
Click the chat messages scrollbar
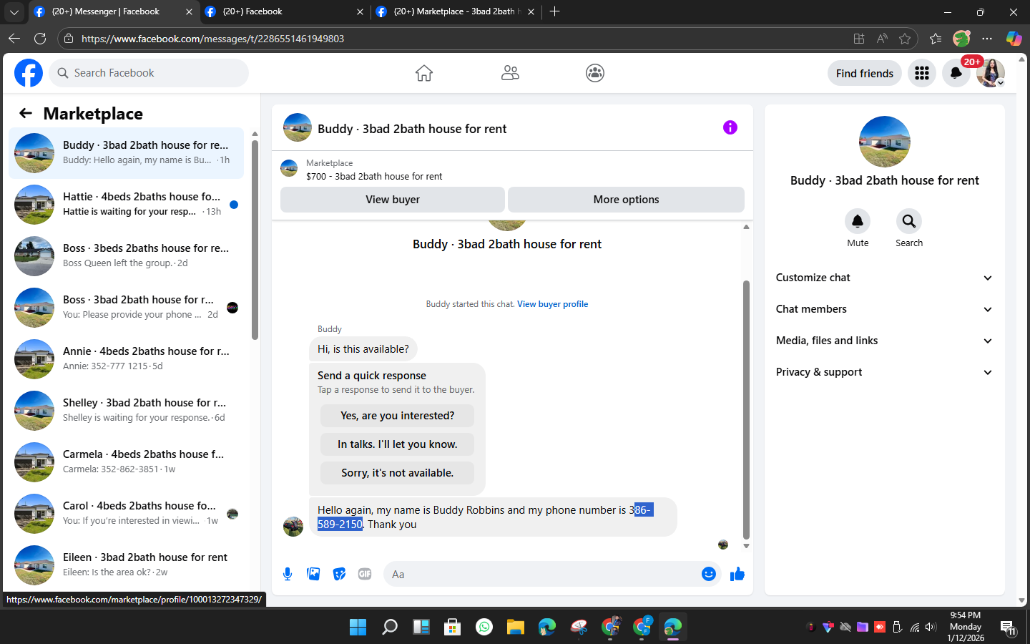[x=746, y=409]
